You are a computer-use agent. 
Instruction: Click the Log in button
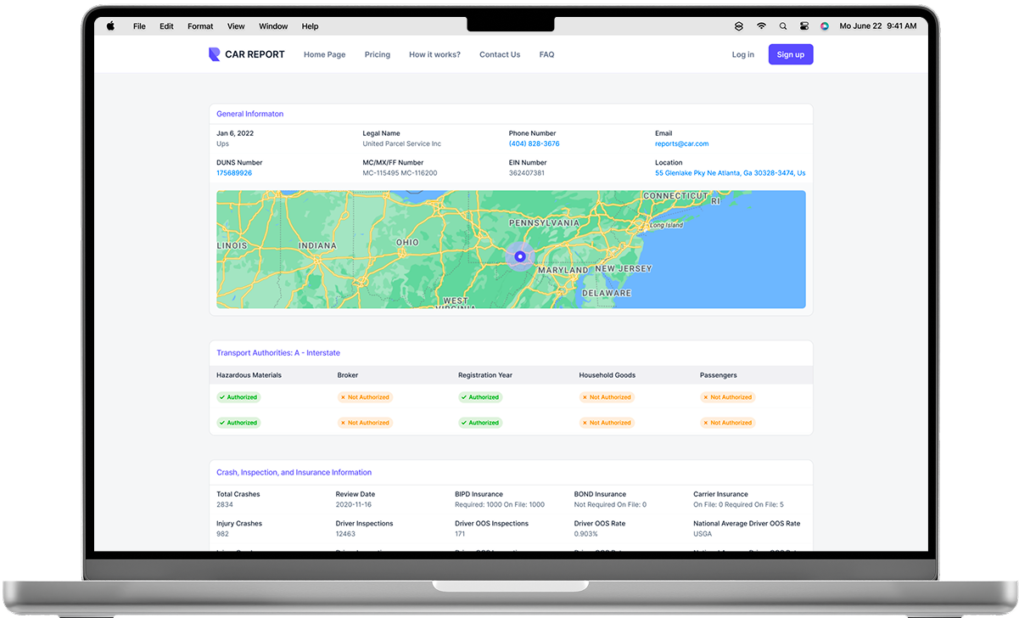742,54
